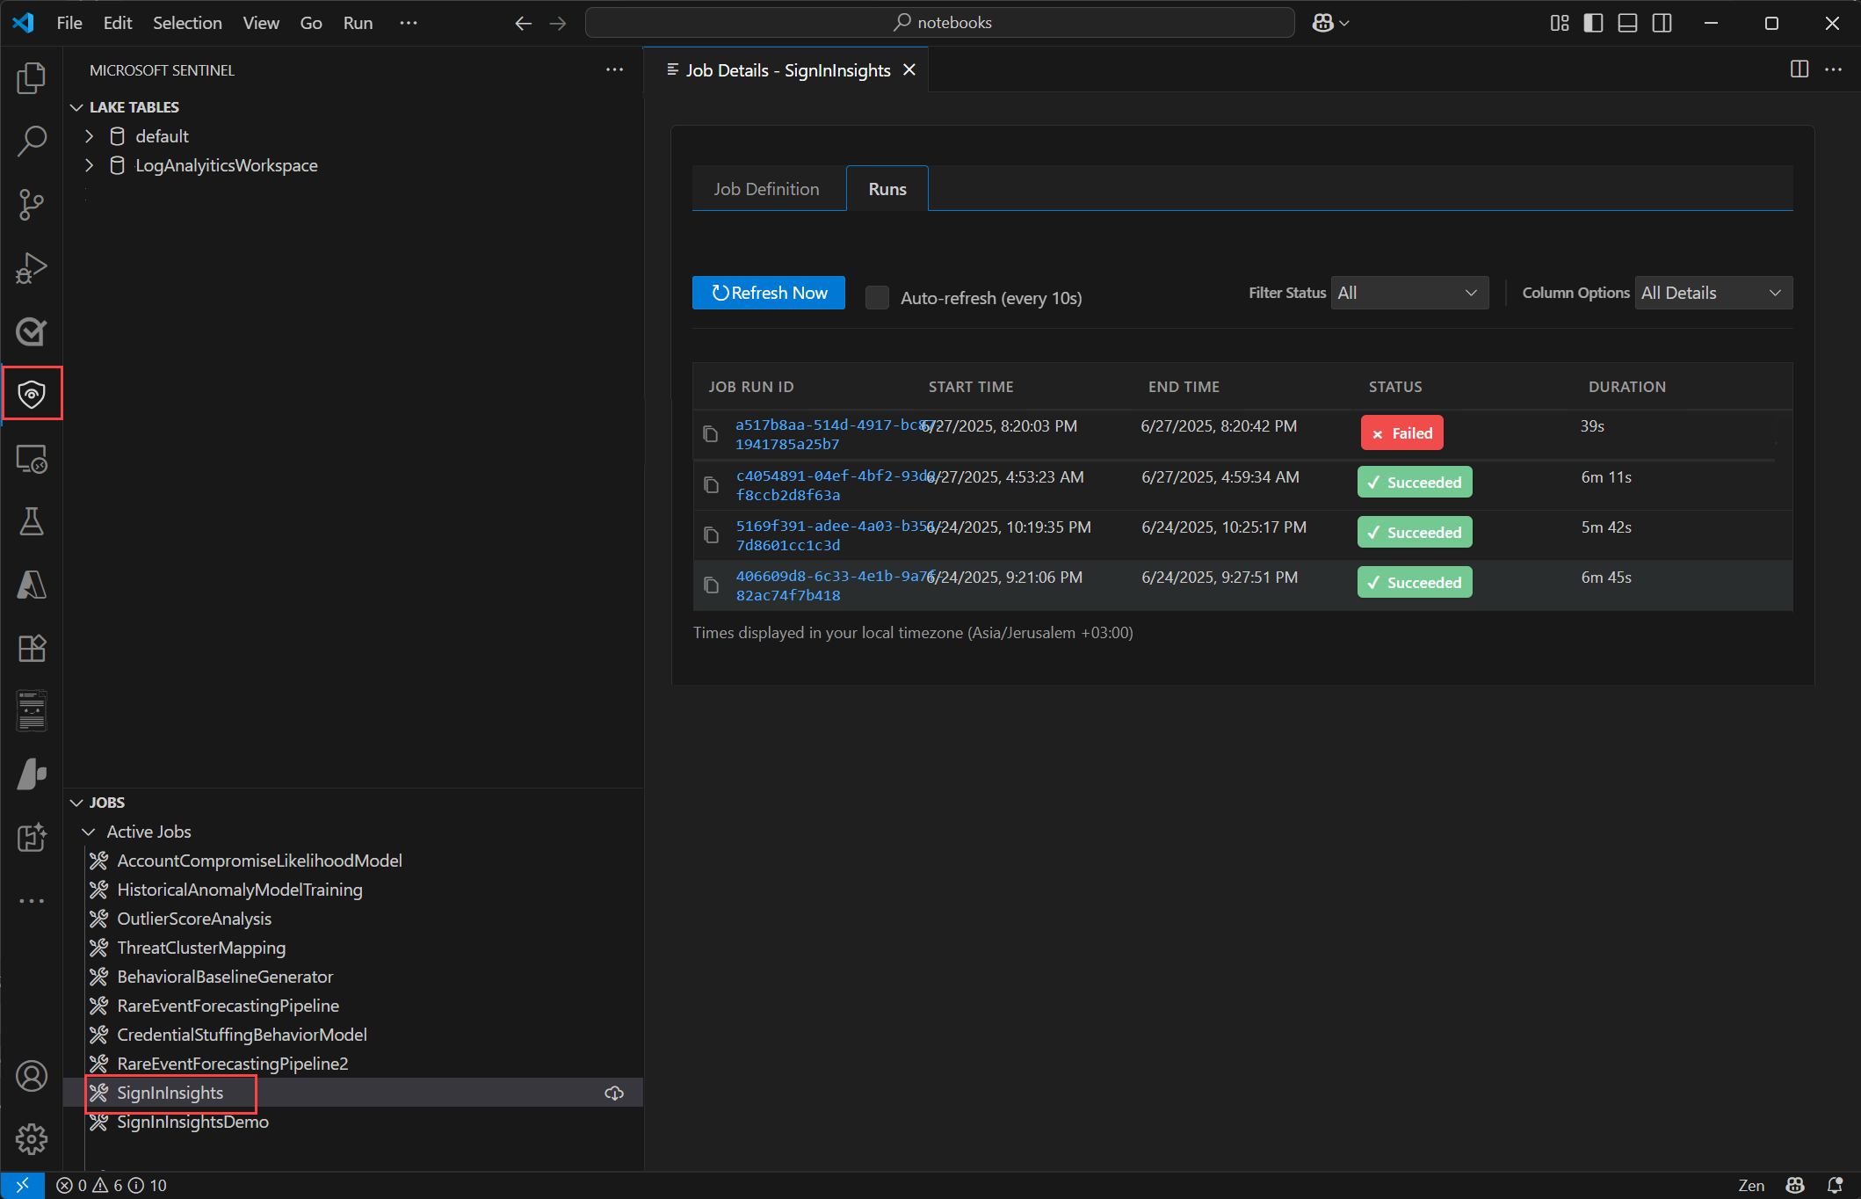Viewport: 1861px width, 1199px height.
Task: Open Source Control view
Action: (32, 204)
